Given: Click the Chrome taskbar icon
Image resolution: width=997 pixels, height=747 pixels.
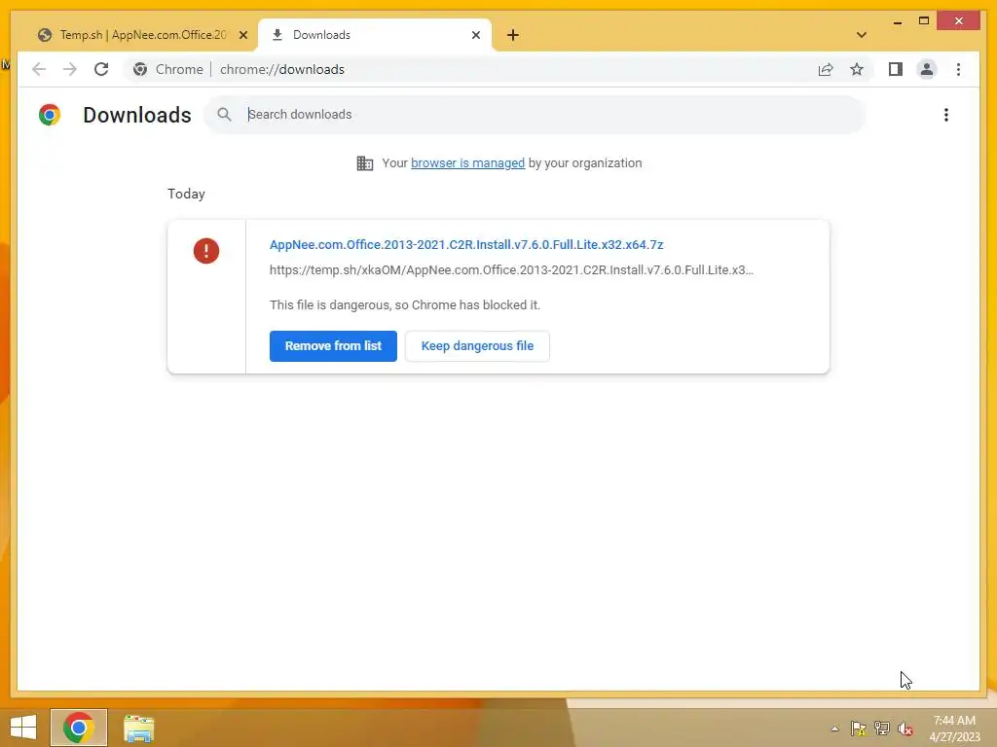Looking at the screenshot, I should 78,728.
